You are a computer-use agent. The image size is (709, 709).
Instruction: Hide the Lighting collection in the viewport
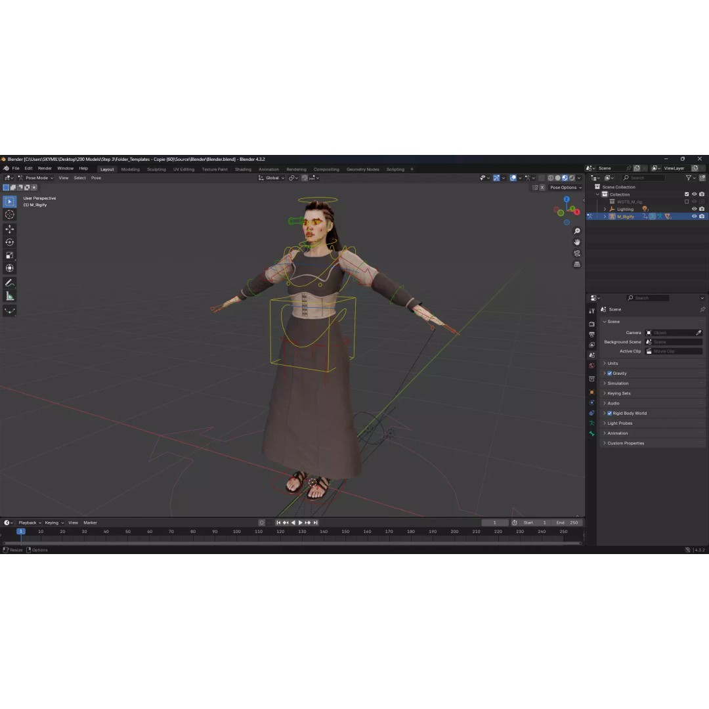tap(695, 209)
